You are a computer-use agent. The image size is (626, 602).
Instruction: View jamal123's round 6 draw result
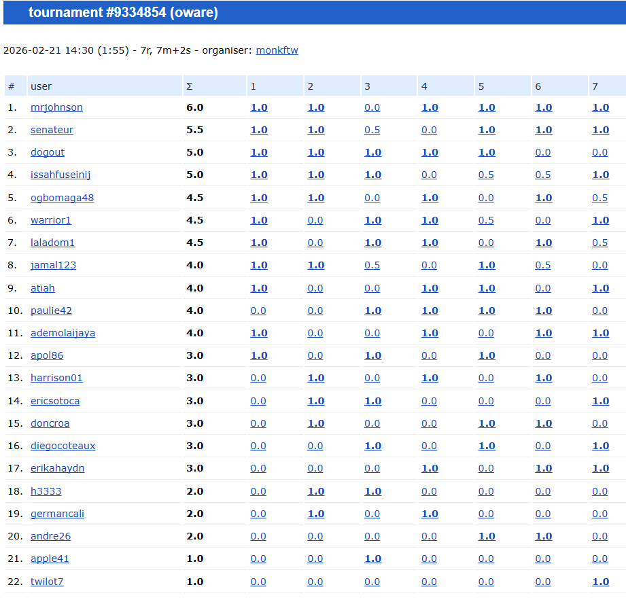coord(543,265)
